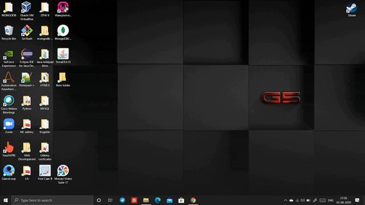Show hidden system tray icons

pos(285,200)
